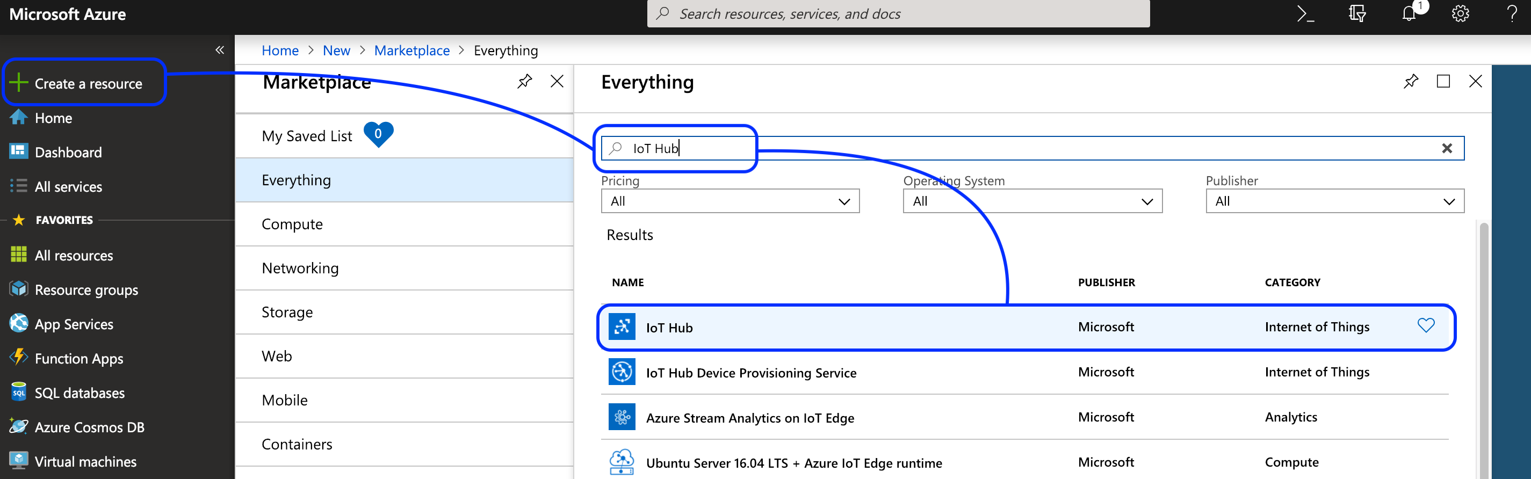Image resolution: width=1531 pixels, height=479 pixels.
Task: Open the settings gear icon
Action: point(1460,13)
